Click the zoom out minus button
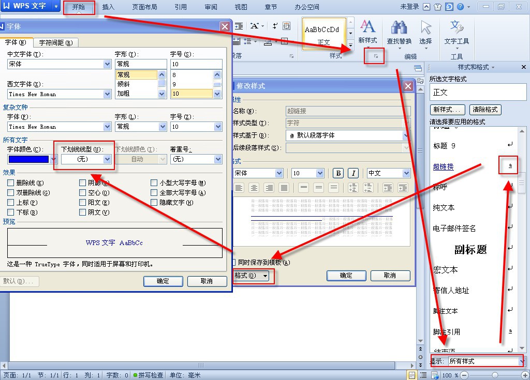Viewport: 530px width, 380px height. click(x=464, y=375)
